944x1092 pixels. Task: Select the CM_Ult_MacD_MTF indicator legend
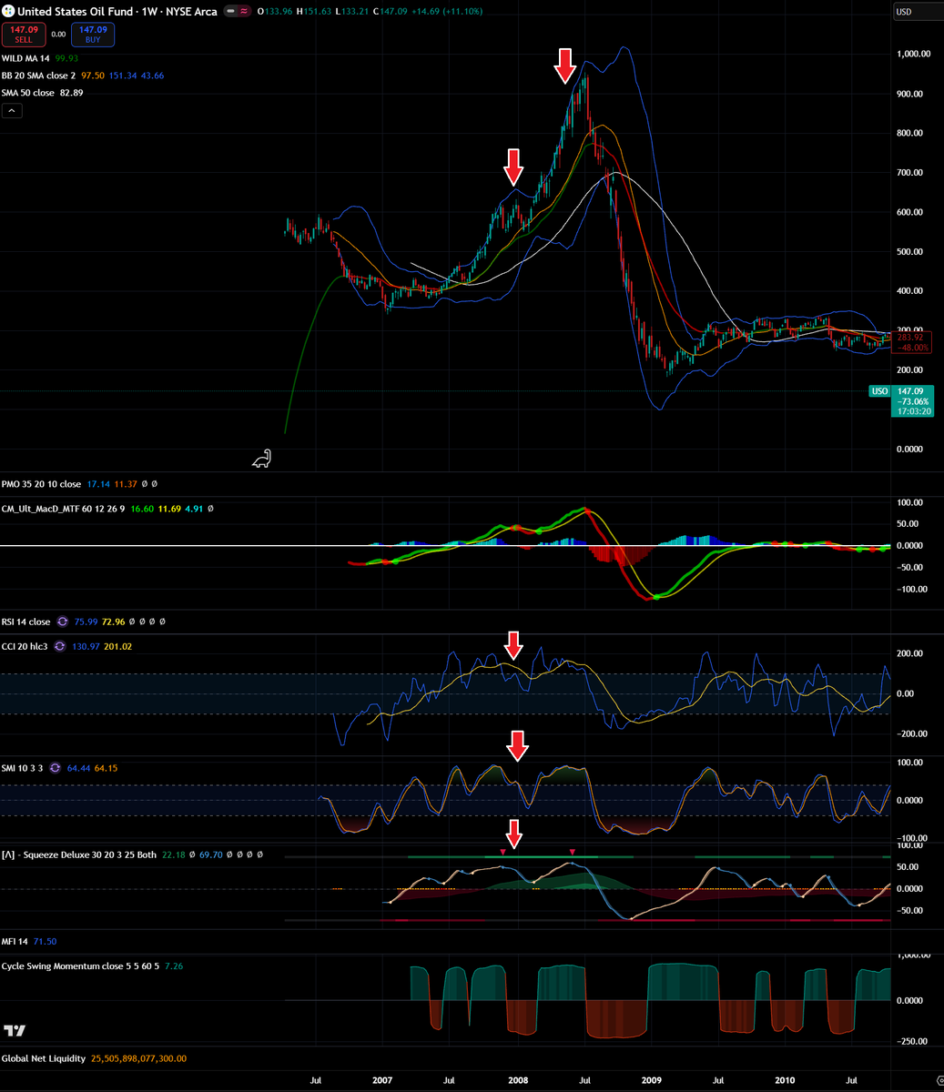[64, 509]
